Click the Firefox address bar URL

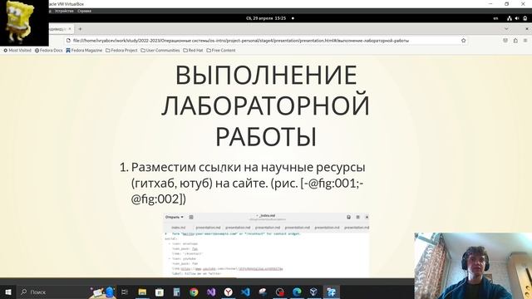[241, 41]
